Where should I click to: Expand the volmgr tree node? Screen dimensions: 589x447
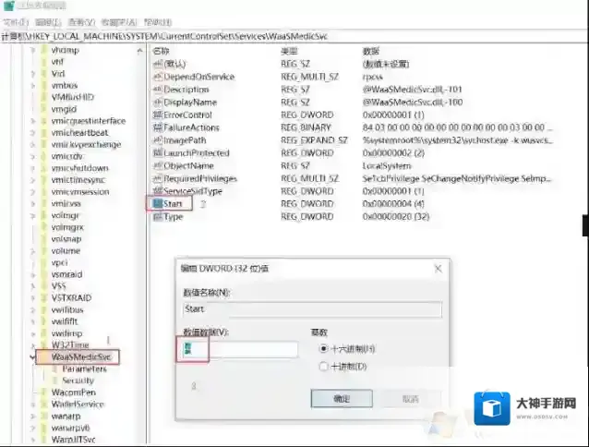coord(32,215)
